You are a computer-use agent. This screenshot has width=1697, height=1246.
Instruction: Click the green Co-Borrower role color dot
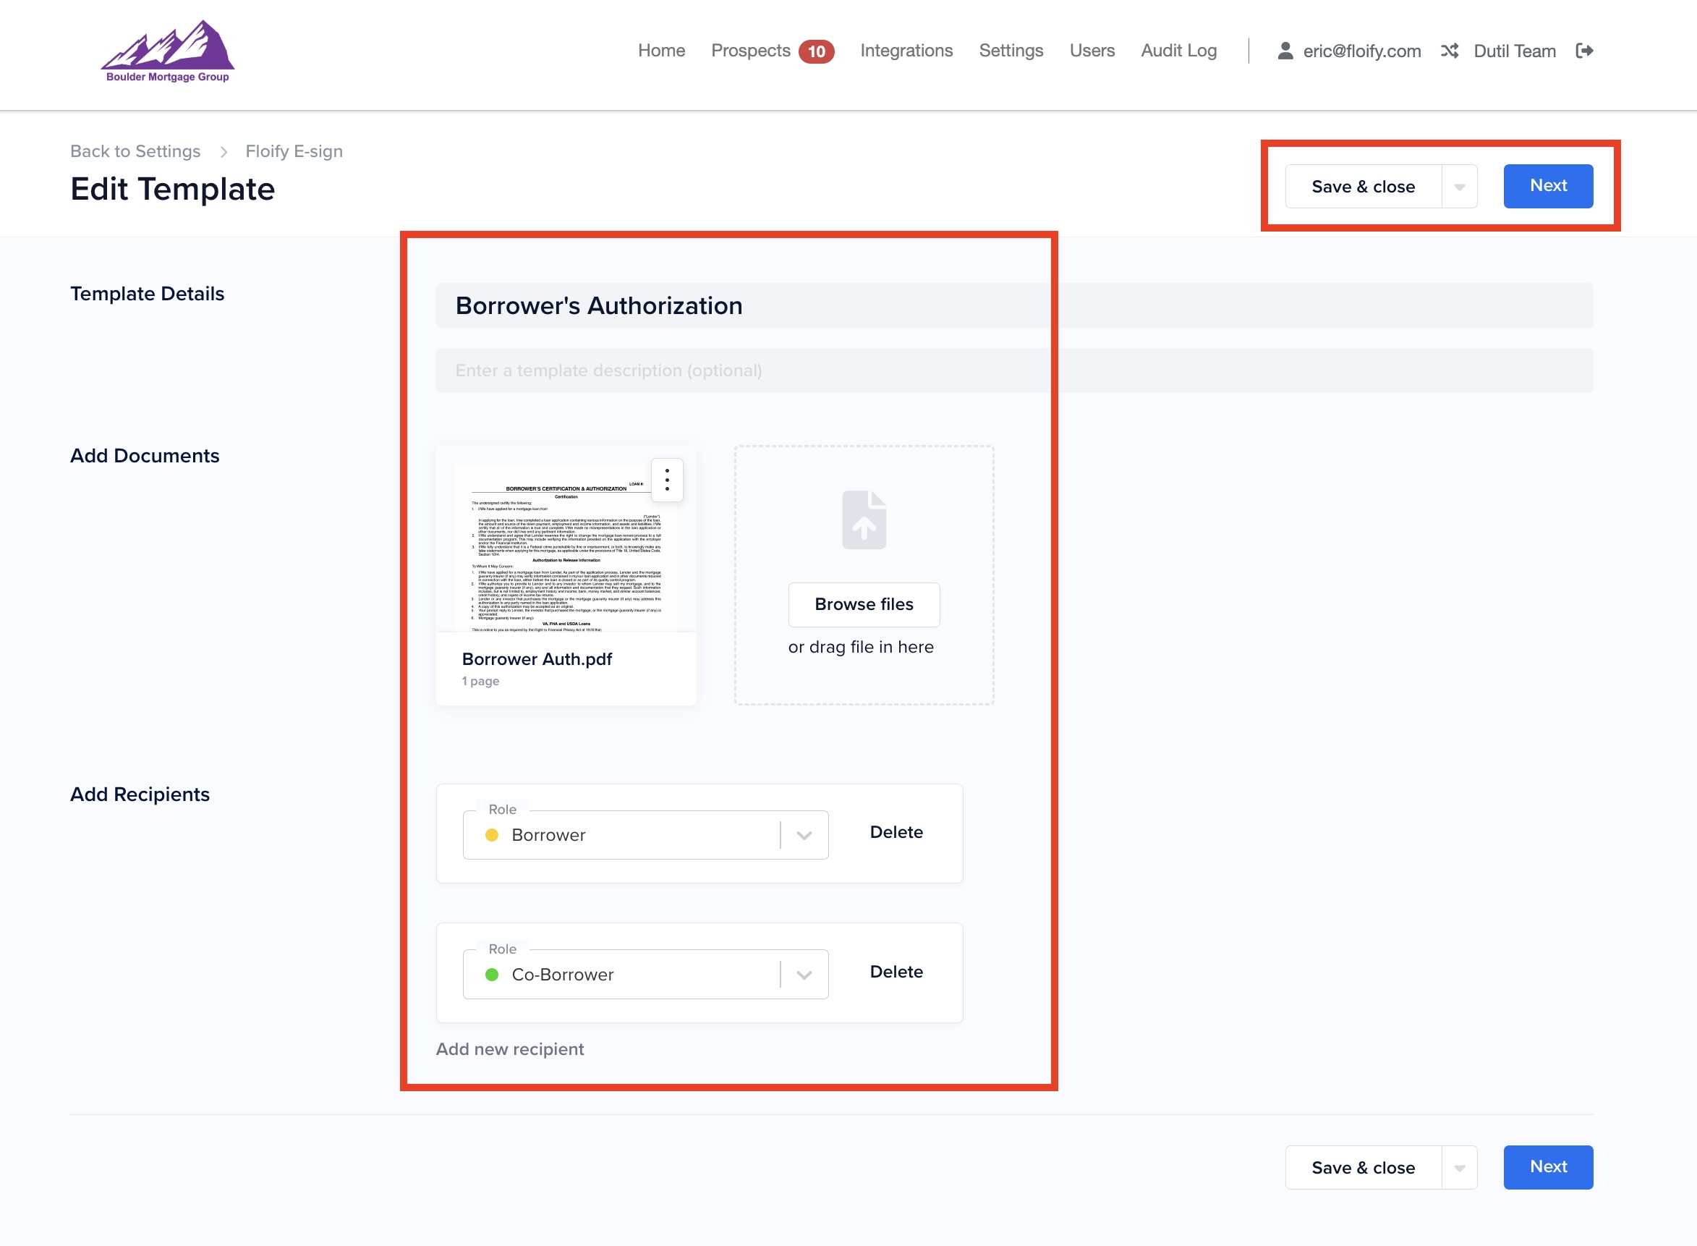[492, 975]
